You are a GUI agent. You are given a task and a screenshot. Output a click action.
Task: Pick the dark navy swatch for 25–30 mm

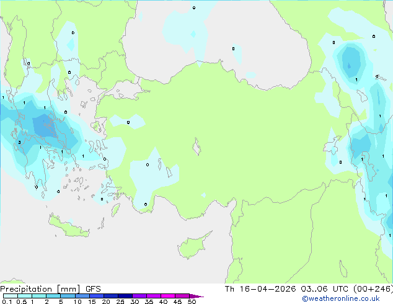125,296
